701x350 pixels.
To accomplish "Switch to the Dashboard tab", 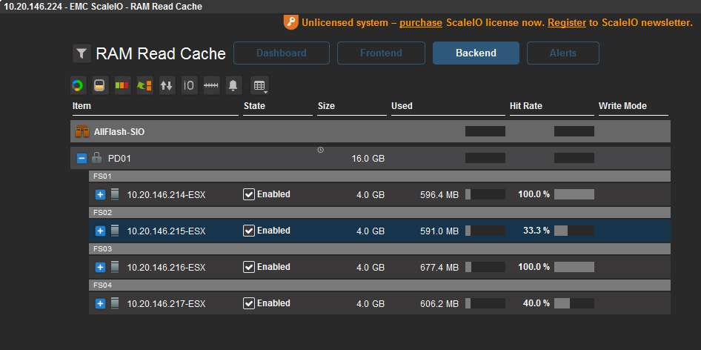I will tap(282, 53).
